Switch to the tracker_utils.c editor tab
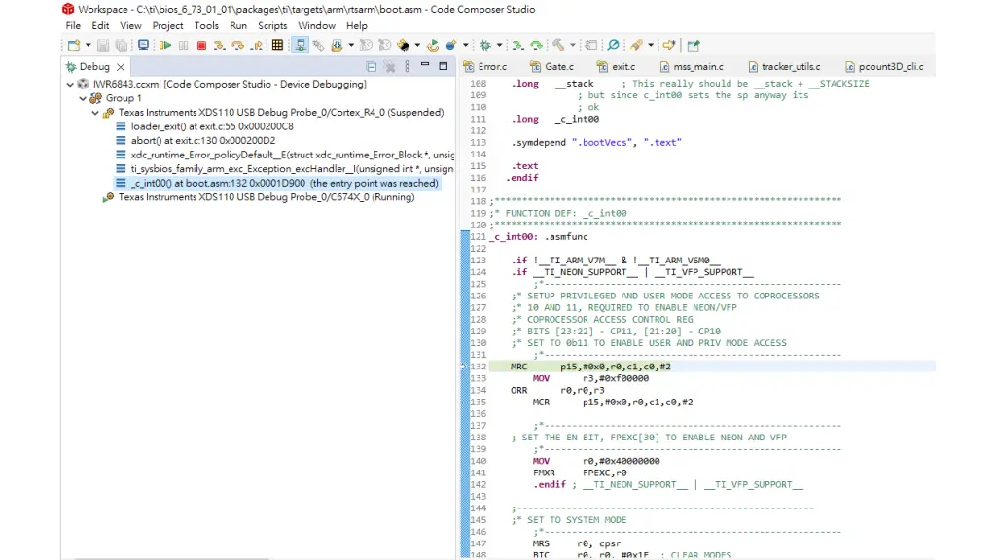Screen dimensions: 996x560 coord(784,67)
